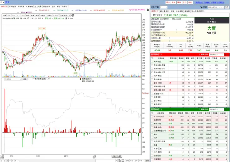Check the select-all box in the buy-list header
This screenshot has height=162, width=230.
pos(152,58)
